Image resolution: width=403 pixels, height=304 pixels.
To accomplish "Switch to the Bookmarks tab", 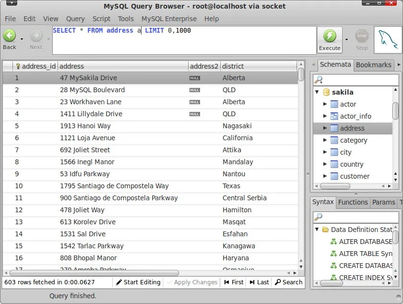I will pyautogui.click(x=374, y=65).
